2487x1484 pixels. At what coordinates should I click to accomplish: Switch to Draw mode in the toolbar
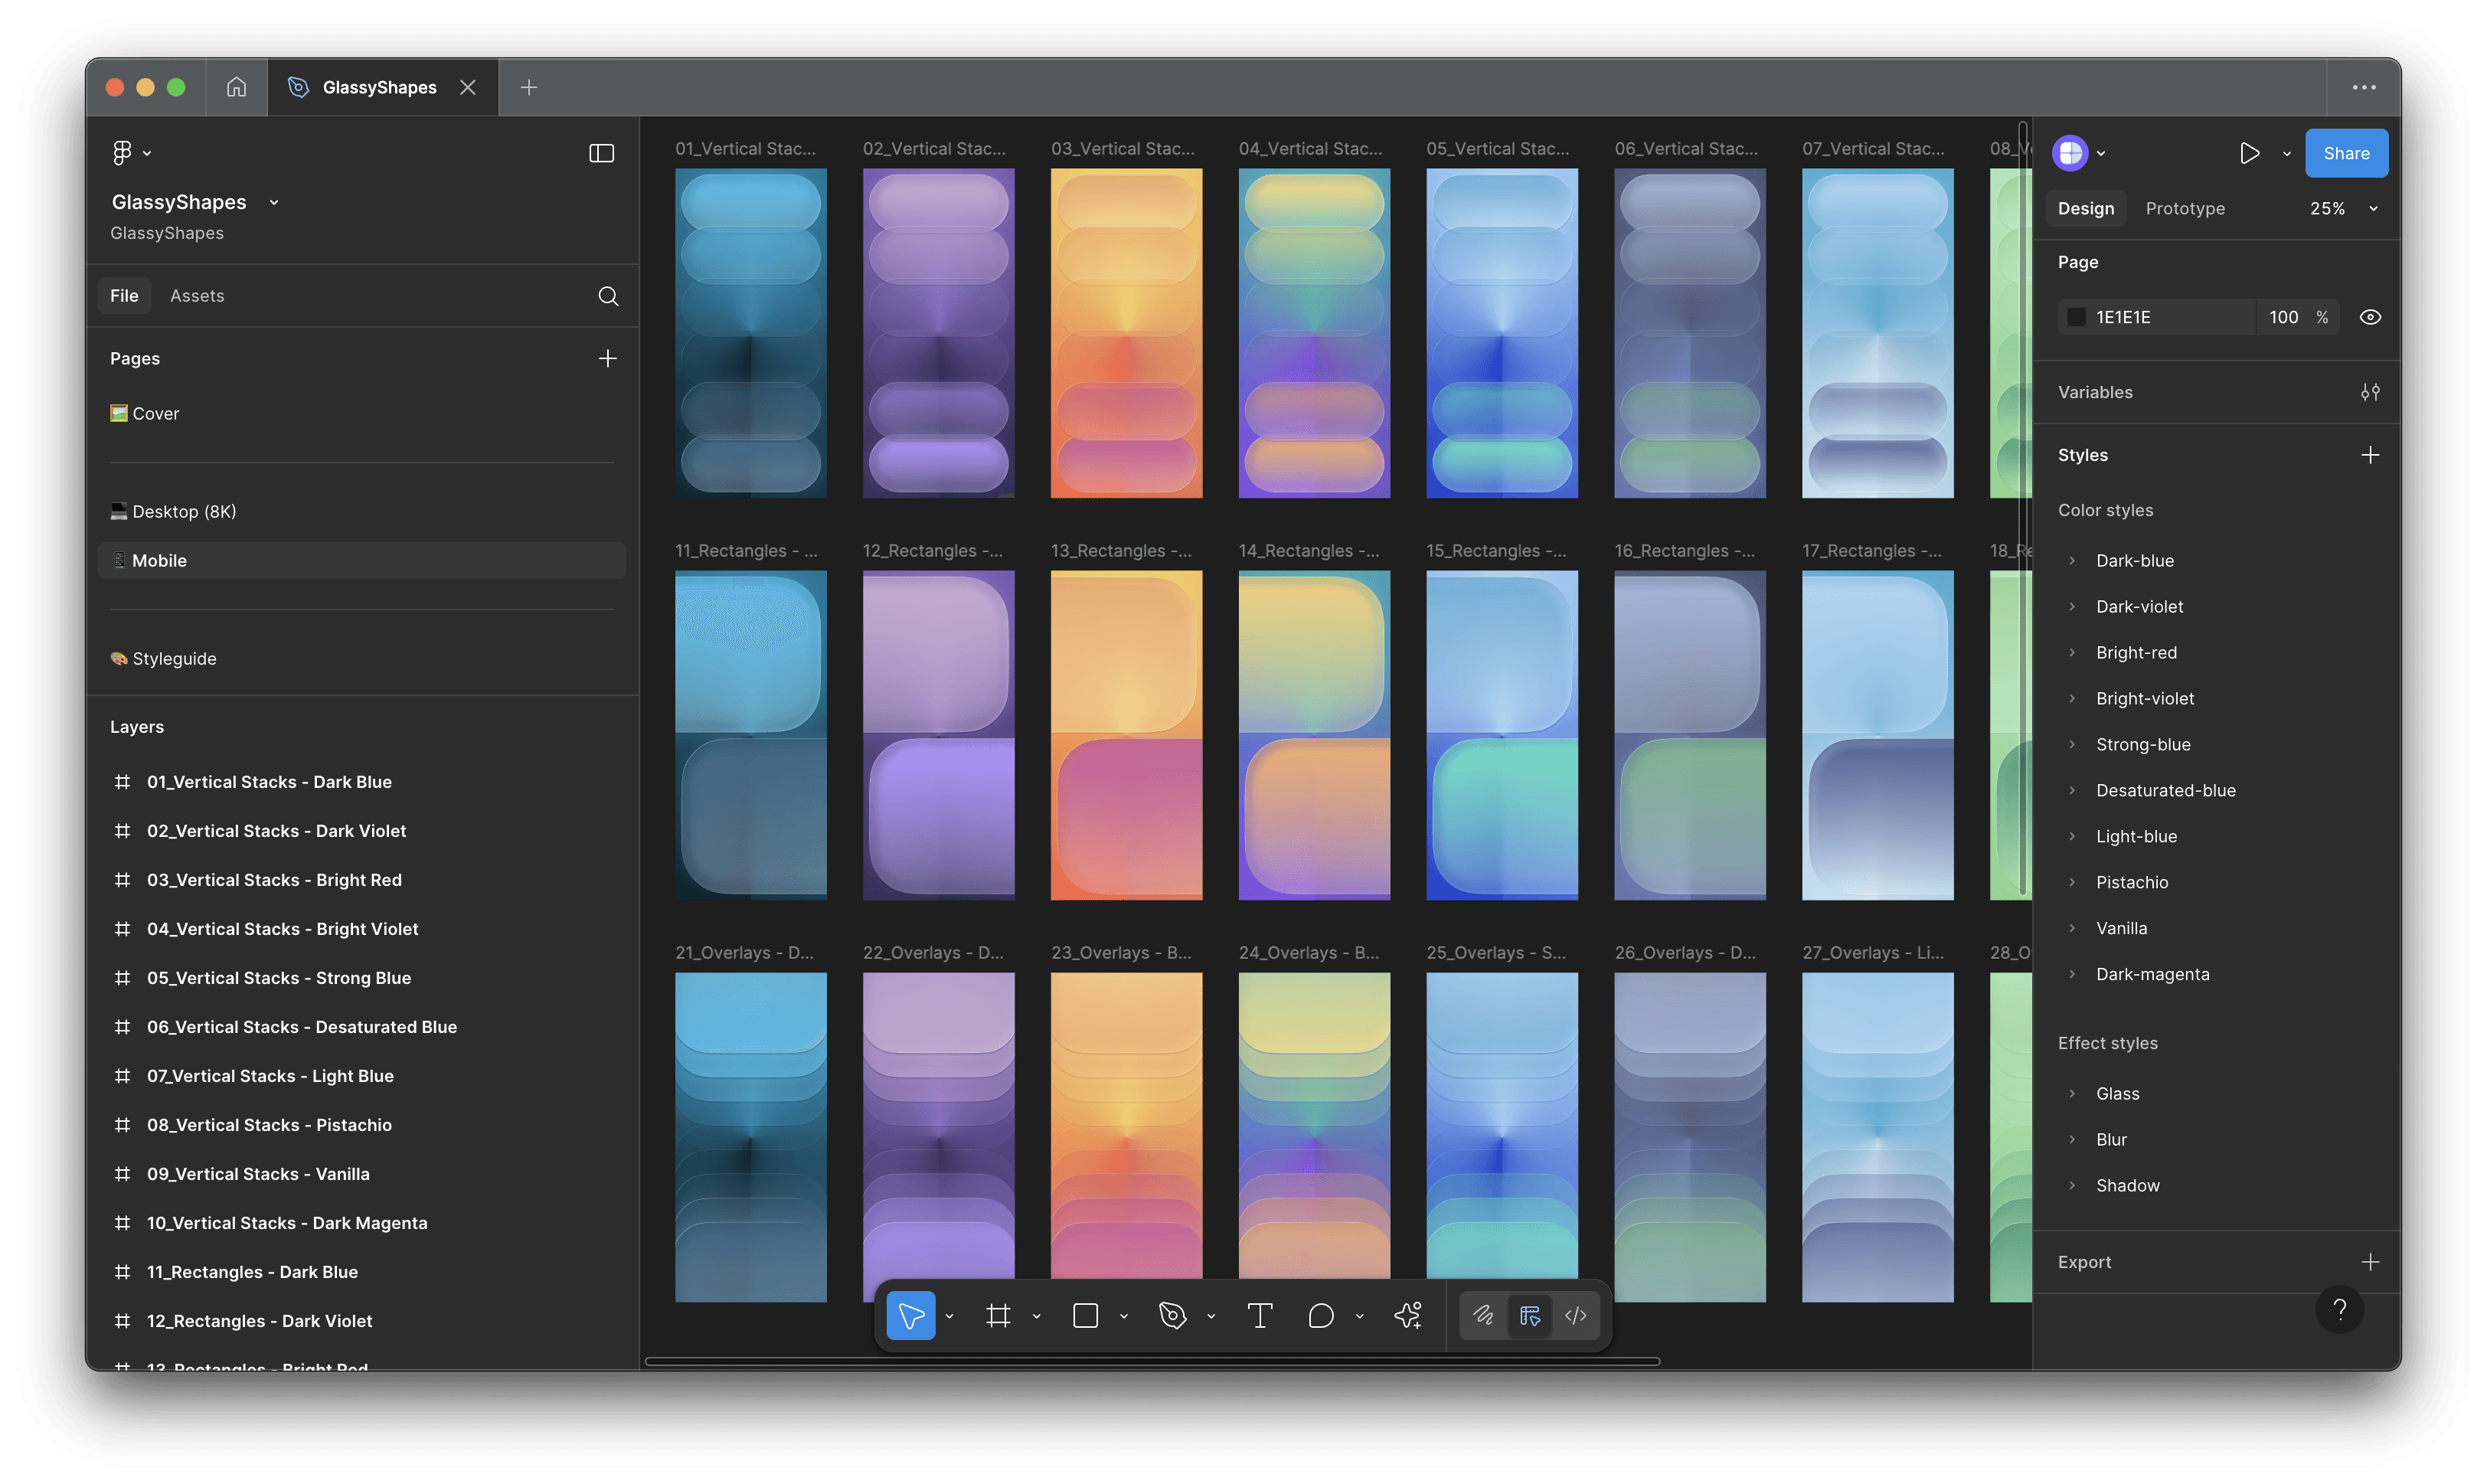click(1483, 1315)
